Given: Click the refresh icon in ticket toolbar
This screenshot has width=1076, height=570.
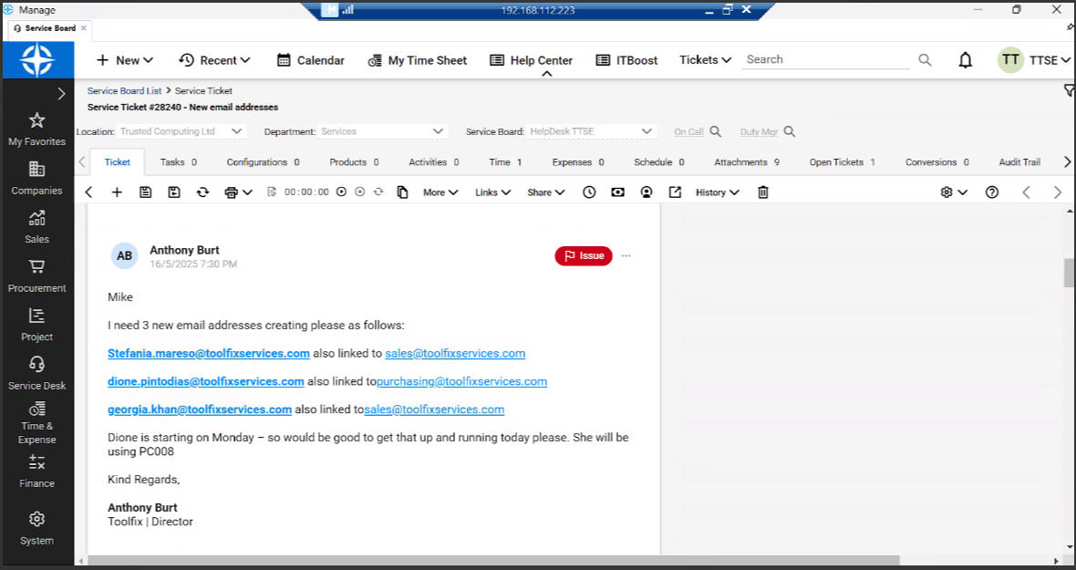Looking at the screenshot, I should (x=202, y=192).
